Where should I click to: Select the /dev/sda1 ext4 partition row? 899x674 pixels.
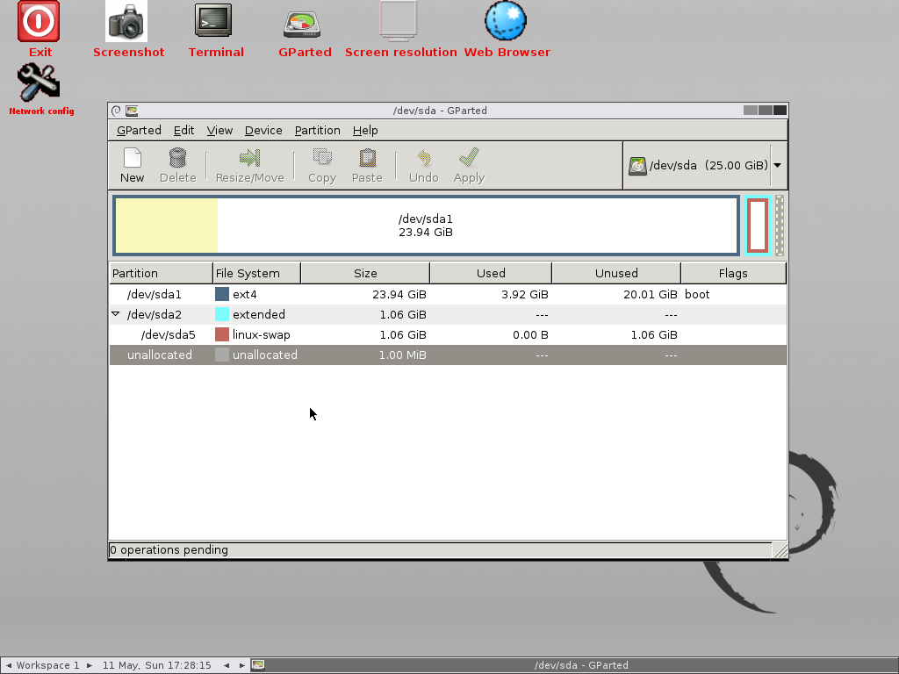pos(448,295)
